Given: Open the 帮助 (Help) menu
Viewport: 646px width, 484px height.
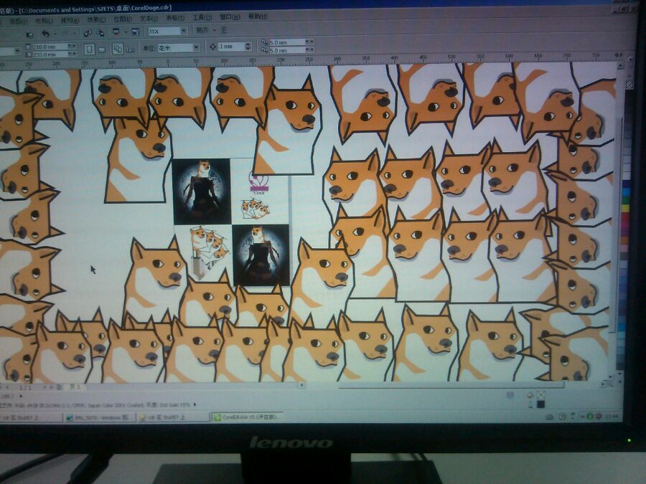Looking at the screenshot, I should 258,16.
